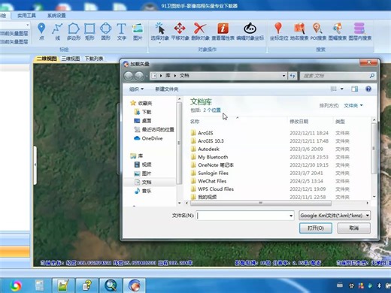Select the 图片 image tool
391x293 pixels.
click(x=138, y=32)
